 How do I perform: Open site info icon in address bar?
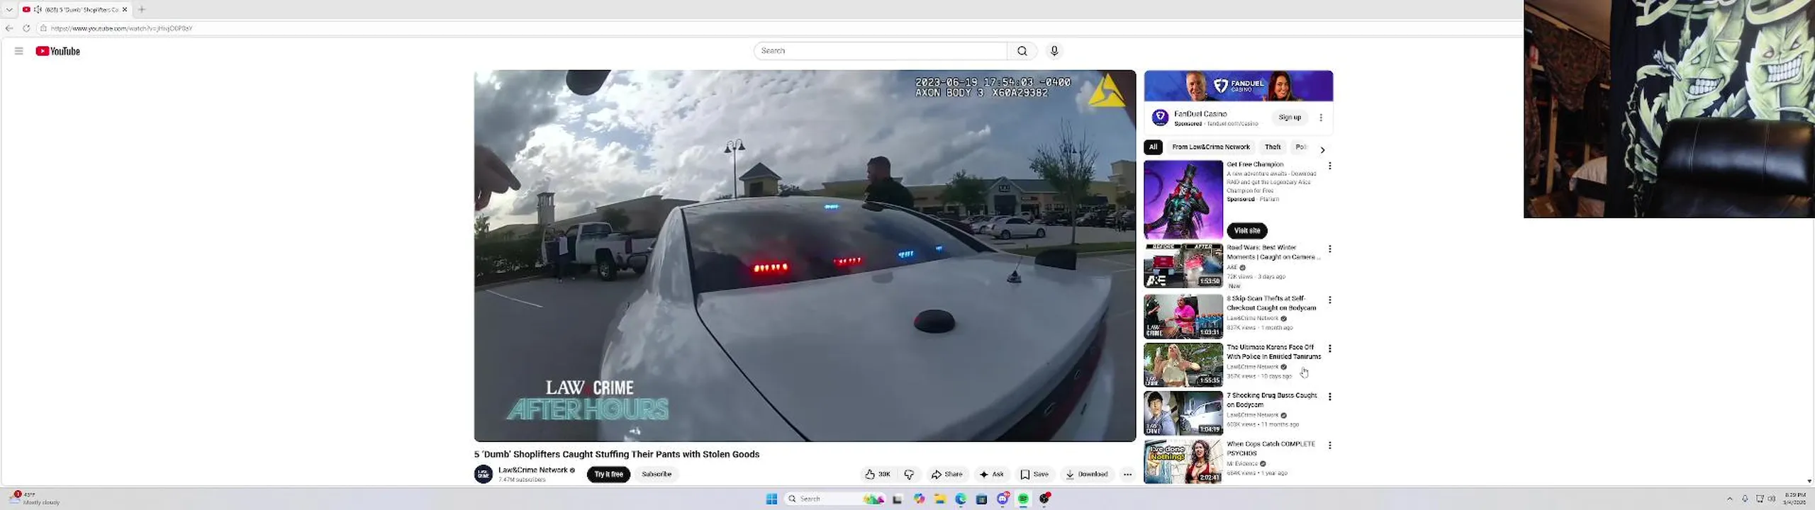(x=43, y=28)
